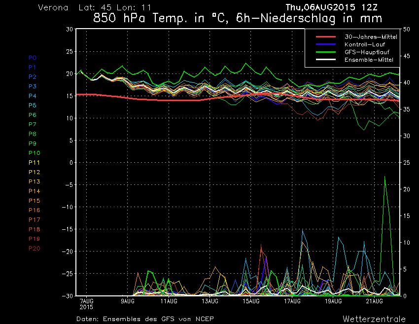The height and width of the screenshot is (324, 419).
Task: Select the '9AUG' date label
Action: (128, 301)
